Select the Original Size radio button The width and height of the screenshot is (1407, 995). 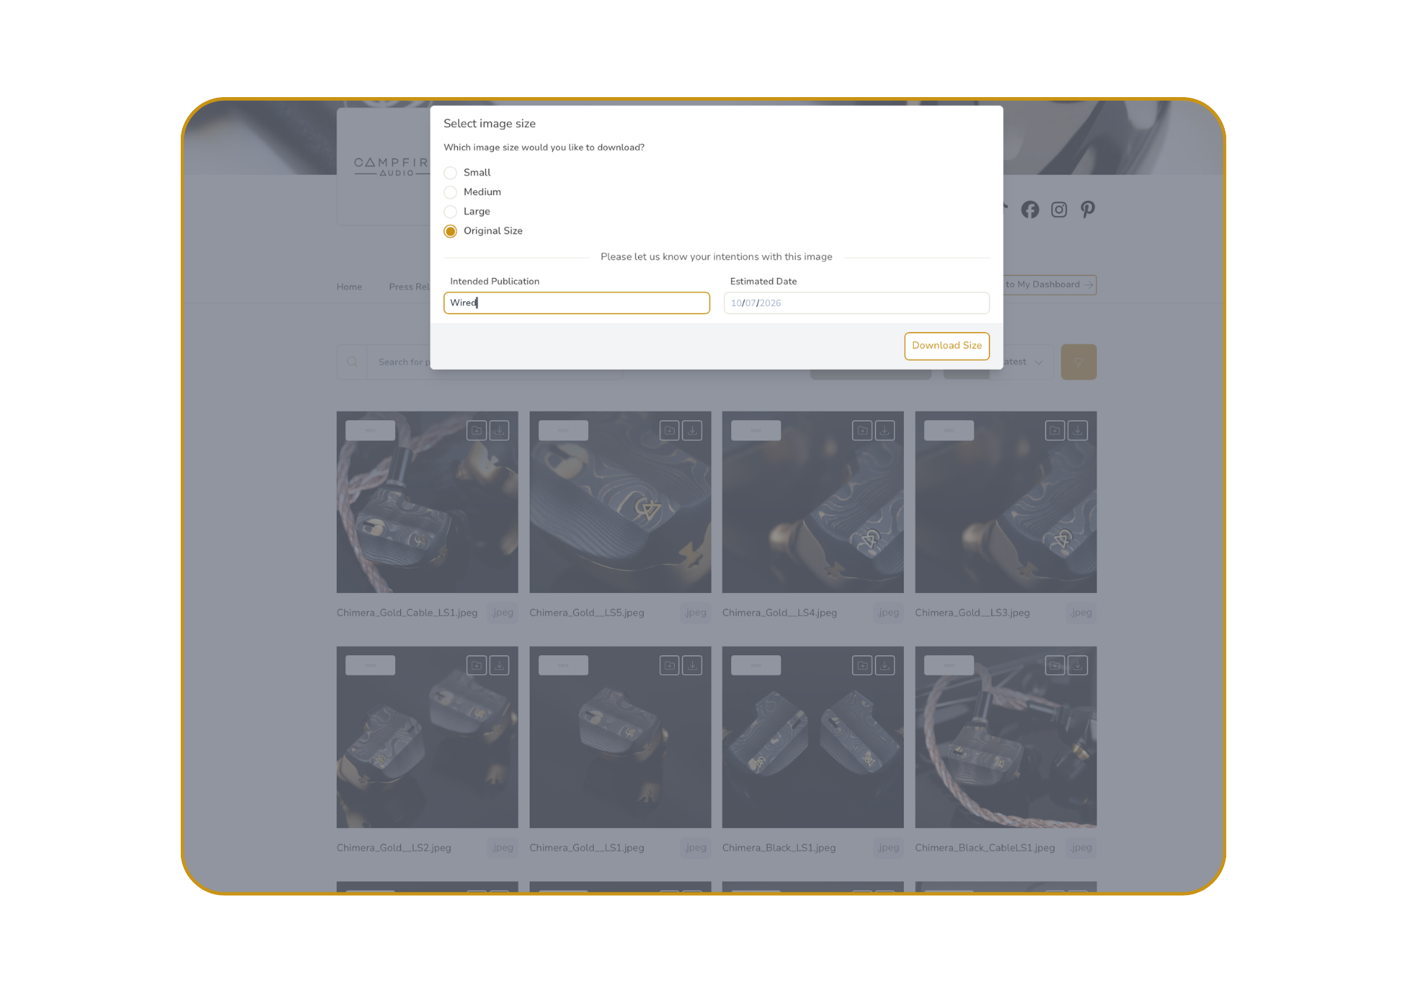point(450,232)
